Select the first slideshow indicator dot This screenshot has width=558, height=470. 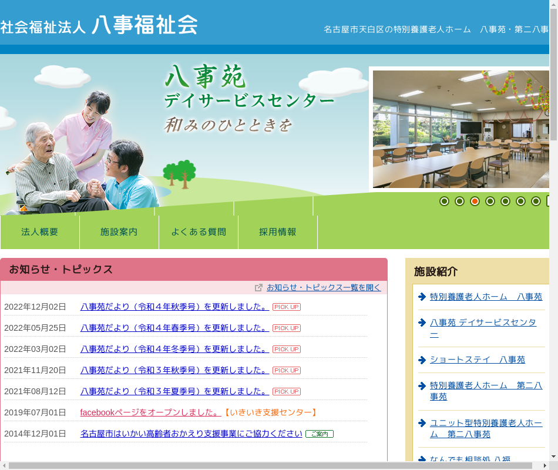(x=444, y=202)
